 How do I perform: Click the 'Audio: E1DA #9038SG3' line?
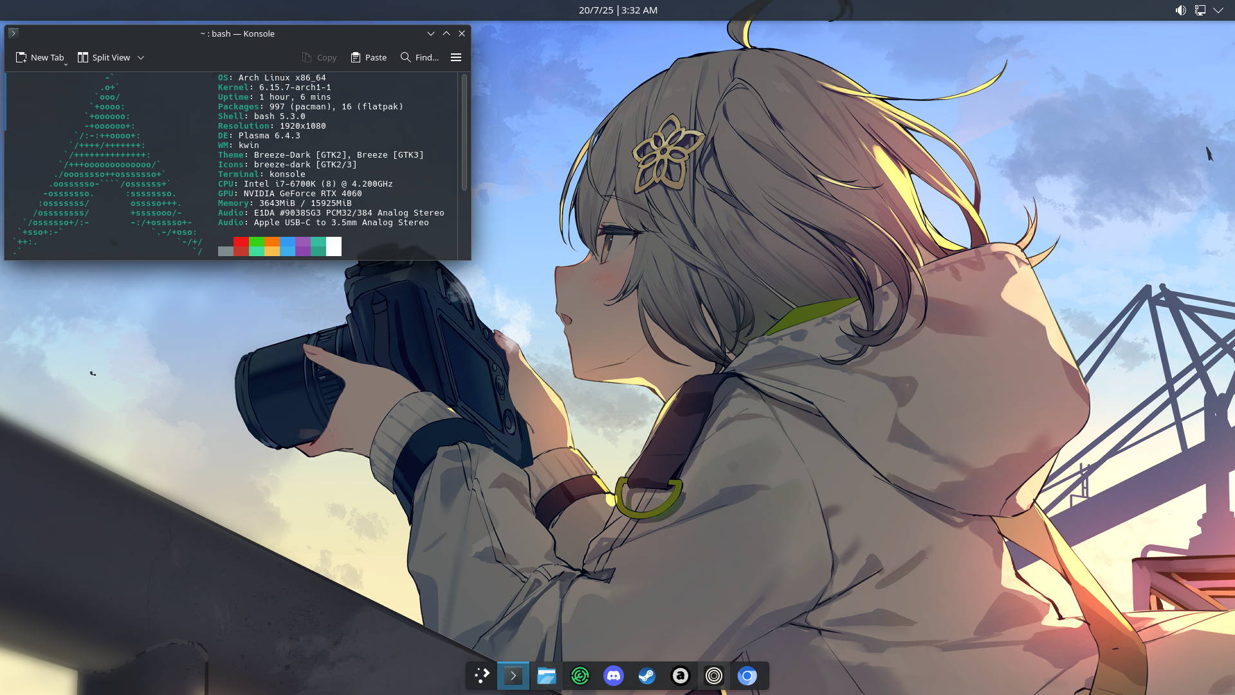click(331, 212)
